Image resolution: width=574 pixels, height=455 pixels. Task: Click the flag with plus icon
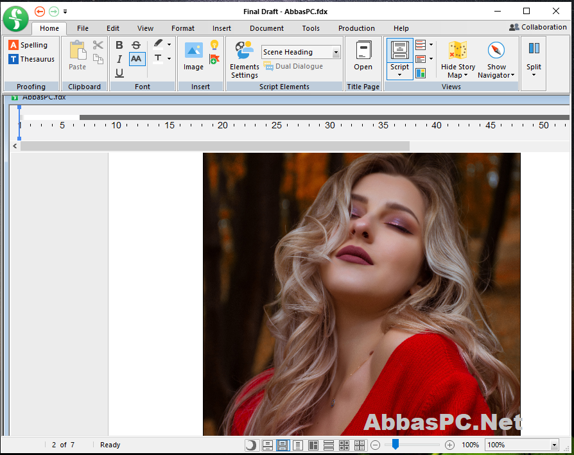click(x=214, y=59)
